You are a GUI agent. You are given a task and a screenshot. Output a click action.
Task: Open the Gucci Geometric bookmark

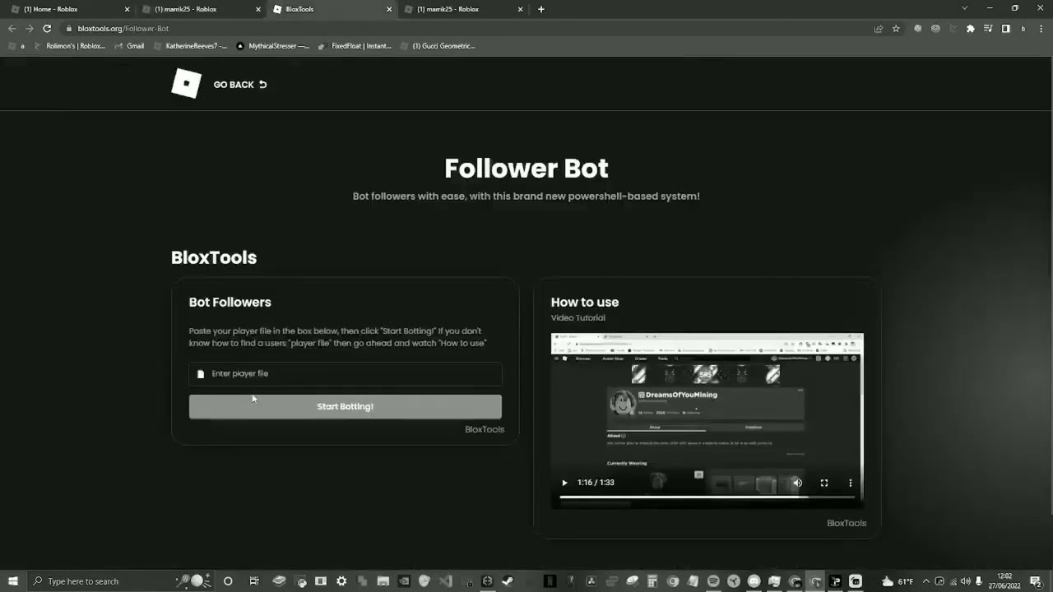pyautogui.click(x=438, y=46)
